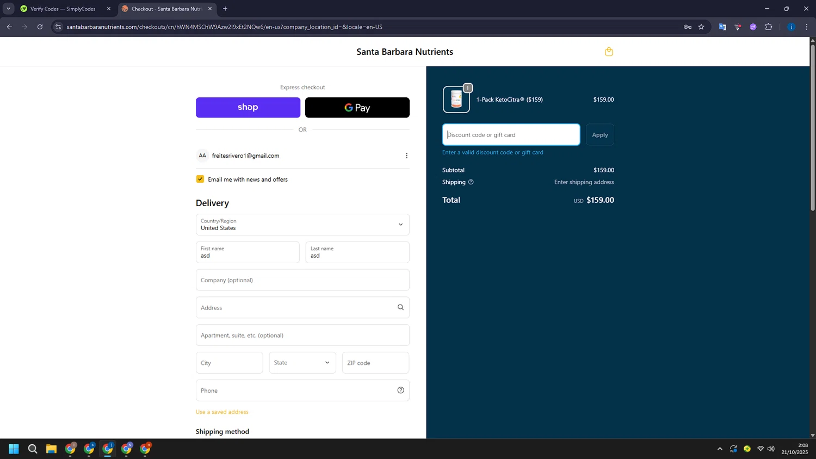The height and width of the screenshot is (459, 816).
Task: Click the Total $159.00 amount
Action: (x=600, y=200)
